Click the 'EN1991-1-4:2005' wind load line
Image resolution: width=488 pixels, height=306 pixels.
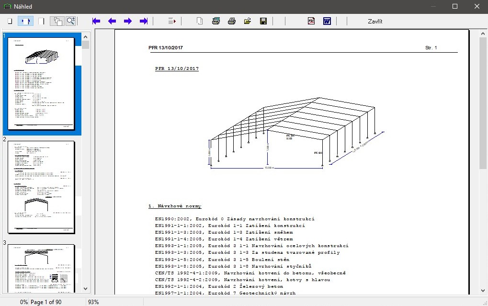coord(224,239)
